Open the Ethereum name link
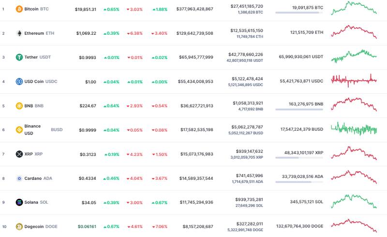This screenshot has height=237, width=387. [35, 33]
